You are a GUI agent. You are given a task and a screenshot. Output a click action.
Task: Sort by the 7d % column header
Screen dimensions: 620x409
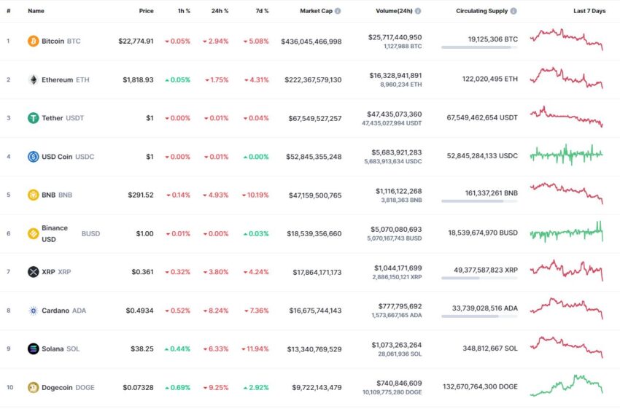(x=262, y=11)
